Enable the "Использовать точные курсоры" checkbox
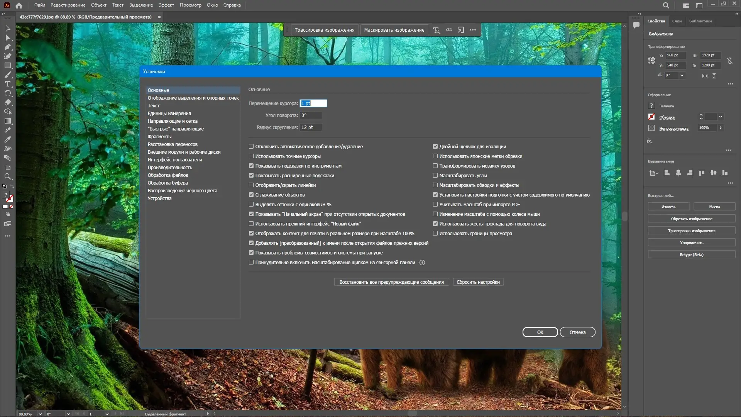 coord(251,156)
